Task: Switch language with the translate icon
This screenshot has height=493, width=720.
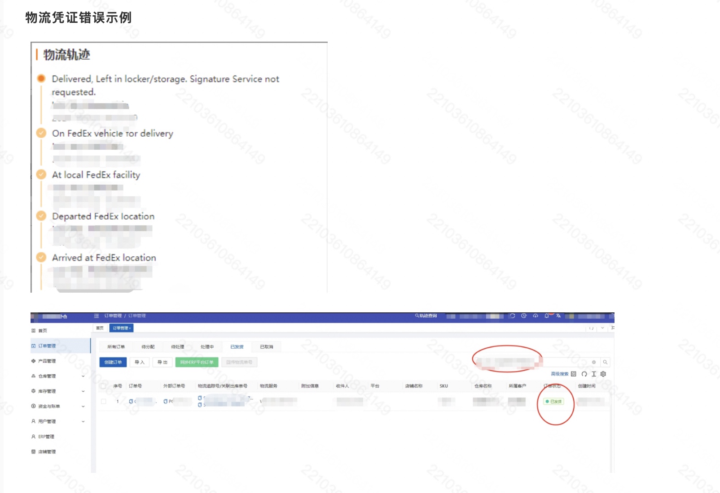Action: [558, 316]
